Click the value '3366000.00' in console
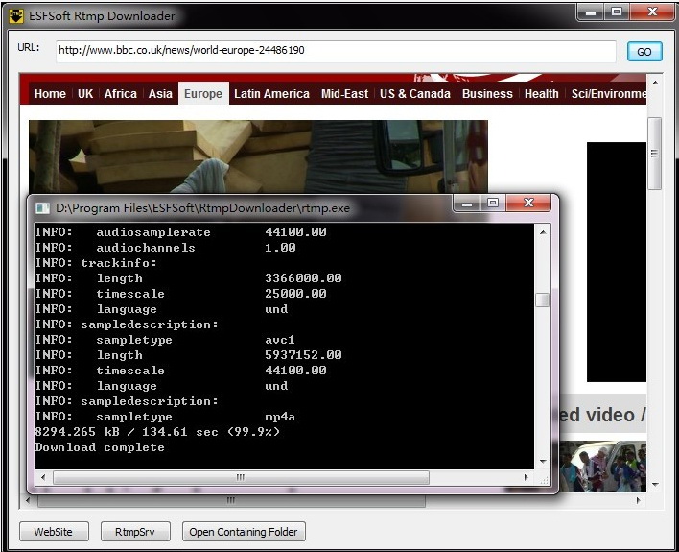Screen dimensions: 679x552 [303, 278]
